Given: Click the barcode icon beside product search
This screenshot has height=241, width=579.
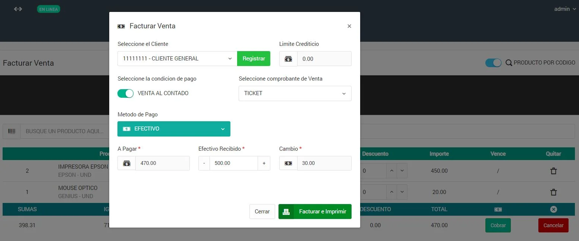Looking at the screenshot, I should 12,131.
